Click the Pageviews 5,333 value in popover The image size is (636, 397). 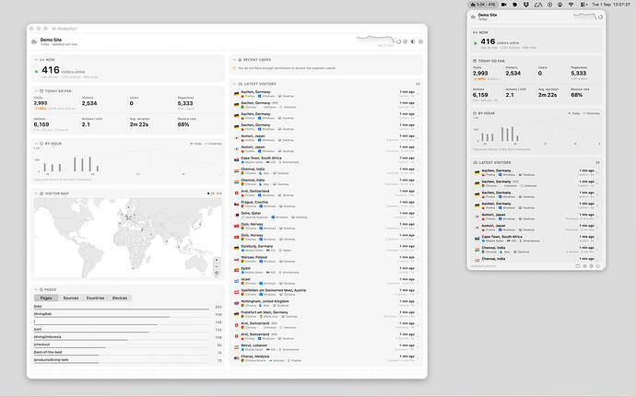(x=579, y=74)
